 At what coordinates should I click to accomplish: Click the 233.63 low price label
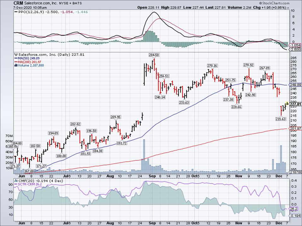coord(184,103)
